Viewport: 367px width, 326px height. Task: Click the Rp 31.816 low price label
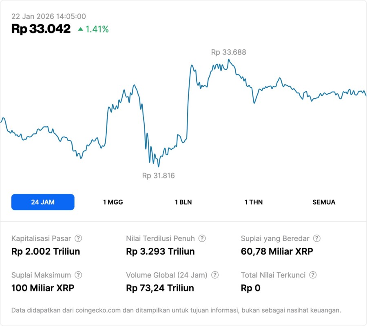[x=158, y=176]
